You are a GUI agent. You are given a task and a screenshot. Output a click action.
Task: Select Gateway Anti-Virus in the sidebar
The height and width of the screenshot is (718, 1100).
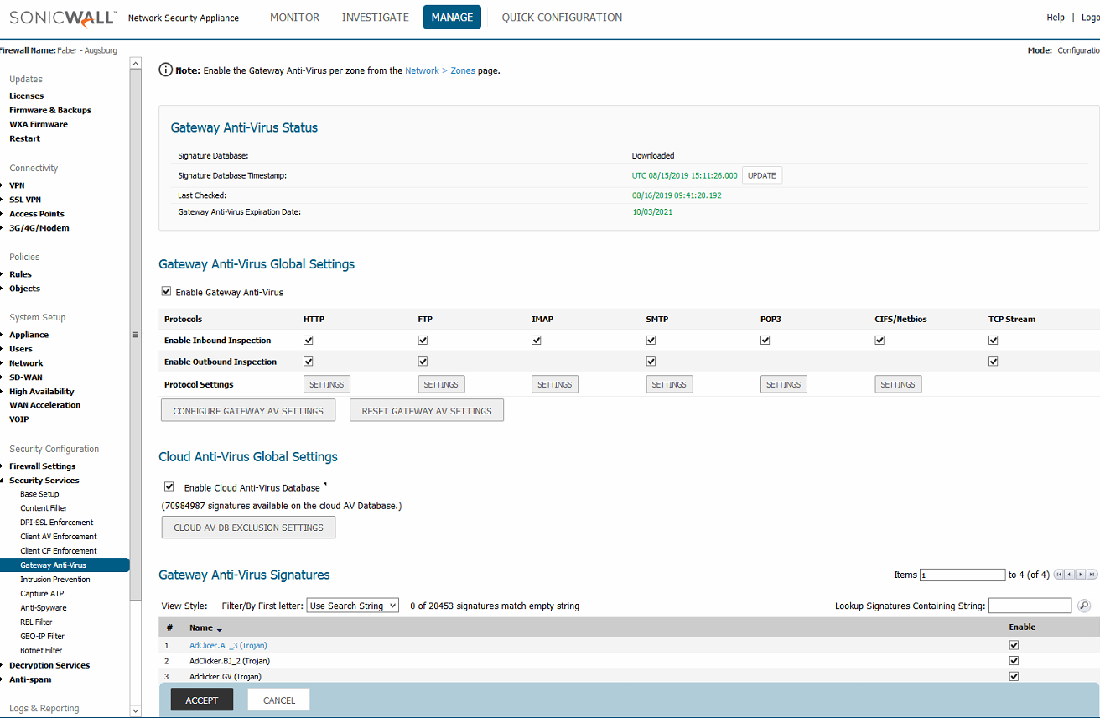[x=65, y=565]
